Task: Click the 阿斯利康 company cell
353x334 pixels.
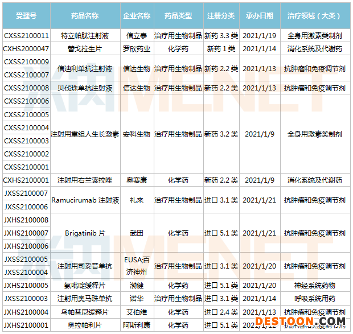Action: (137, 325)
